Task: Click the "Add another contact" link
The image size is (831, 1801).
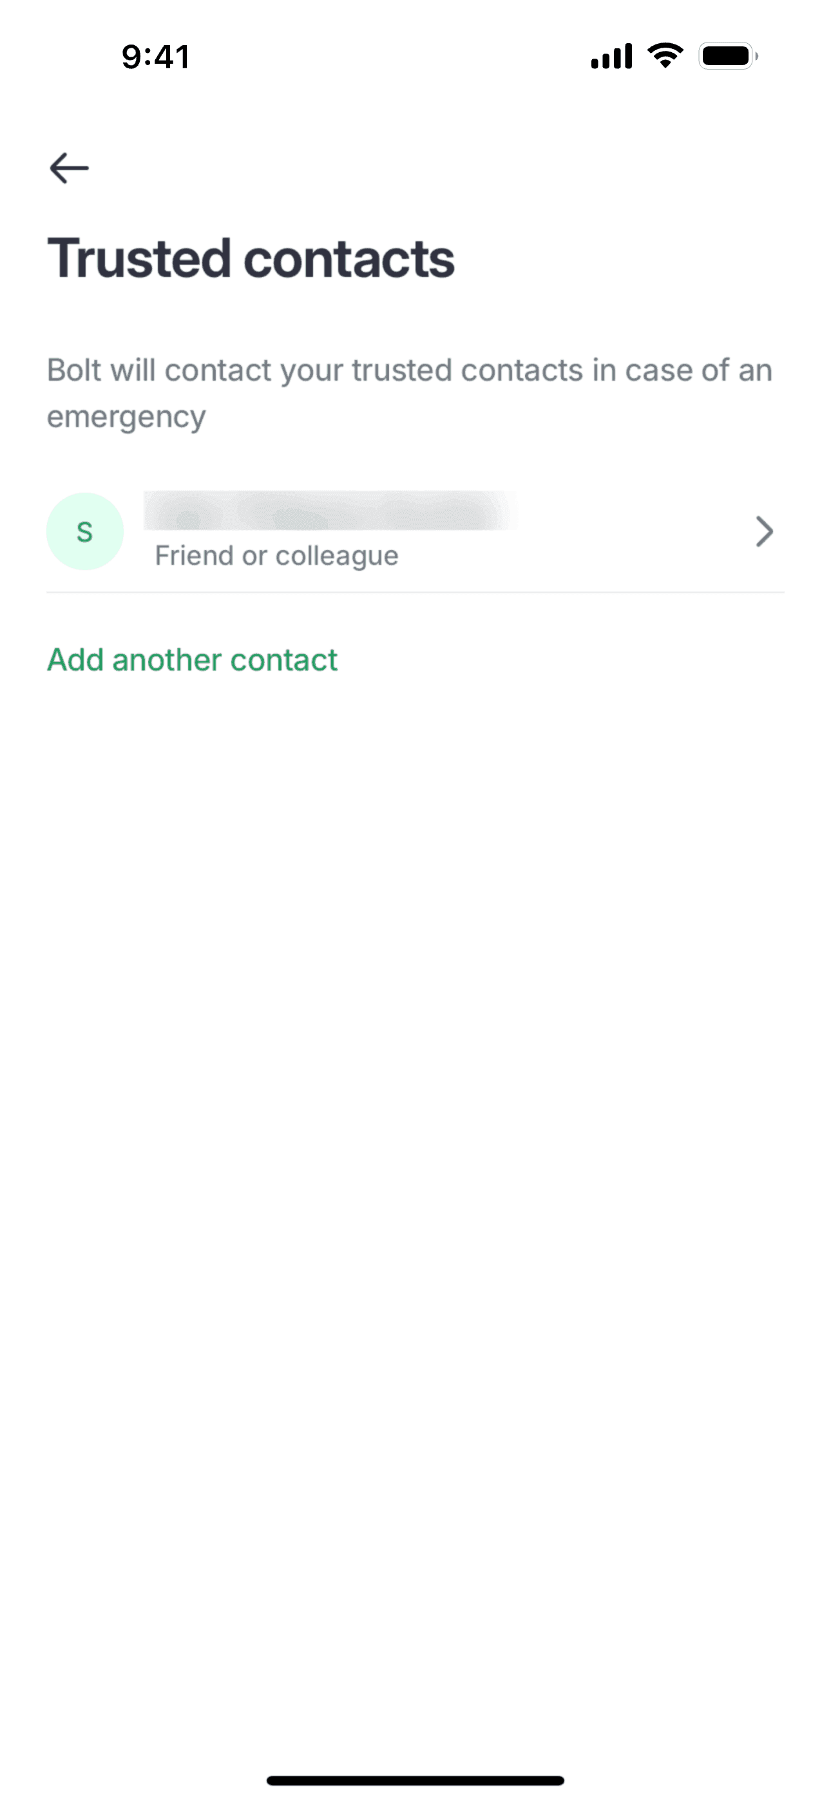Action: tap(192, 660)
